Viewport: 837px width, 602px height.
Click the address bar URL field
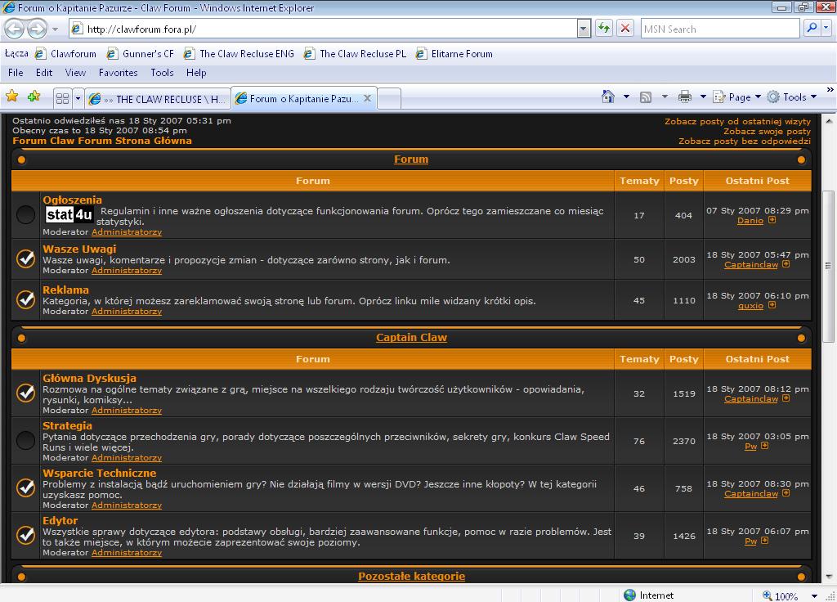tap(323, 29)
